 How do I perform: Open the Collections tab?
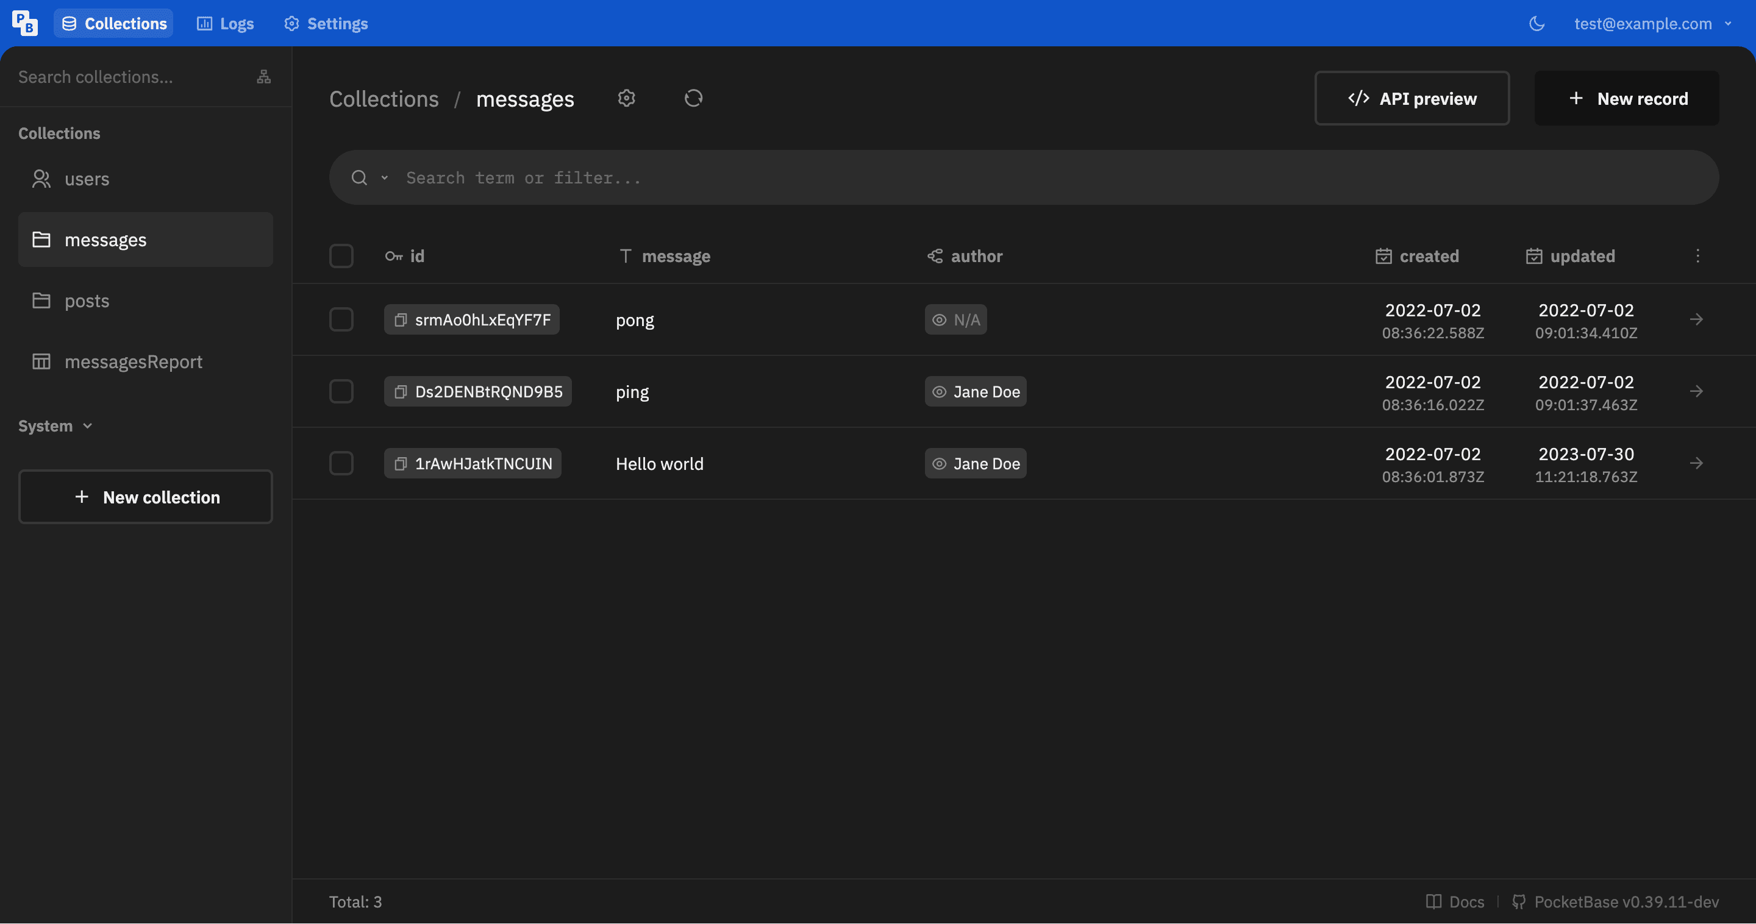114,23
